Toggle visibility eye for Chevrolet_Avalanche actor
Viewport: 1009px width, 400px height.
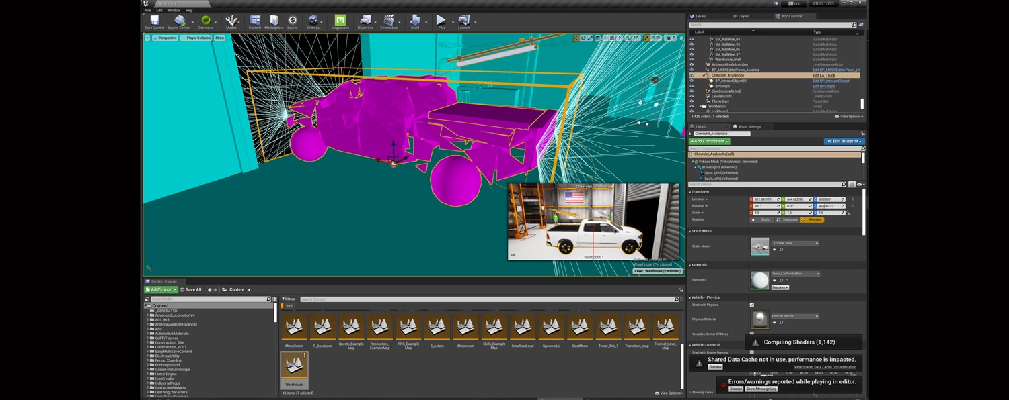pos(692,75)
